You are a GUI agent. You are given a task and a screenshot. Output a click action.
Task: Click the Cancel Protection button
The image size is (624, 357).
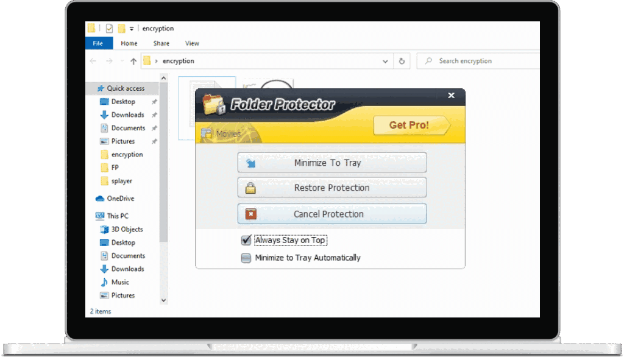click(x=332, y=214)
